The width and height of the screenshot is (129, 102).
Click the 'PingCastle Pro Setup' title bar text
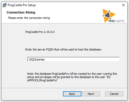coord(22,5)
